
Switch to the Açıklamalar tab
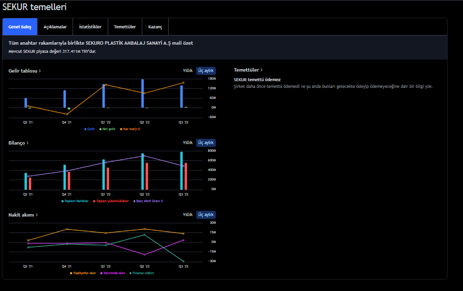[x=55, y=27]
